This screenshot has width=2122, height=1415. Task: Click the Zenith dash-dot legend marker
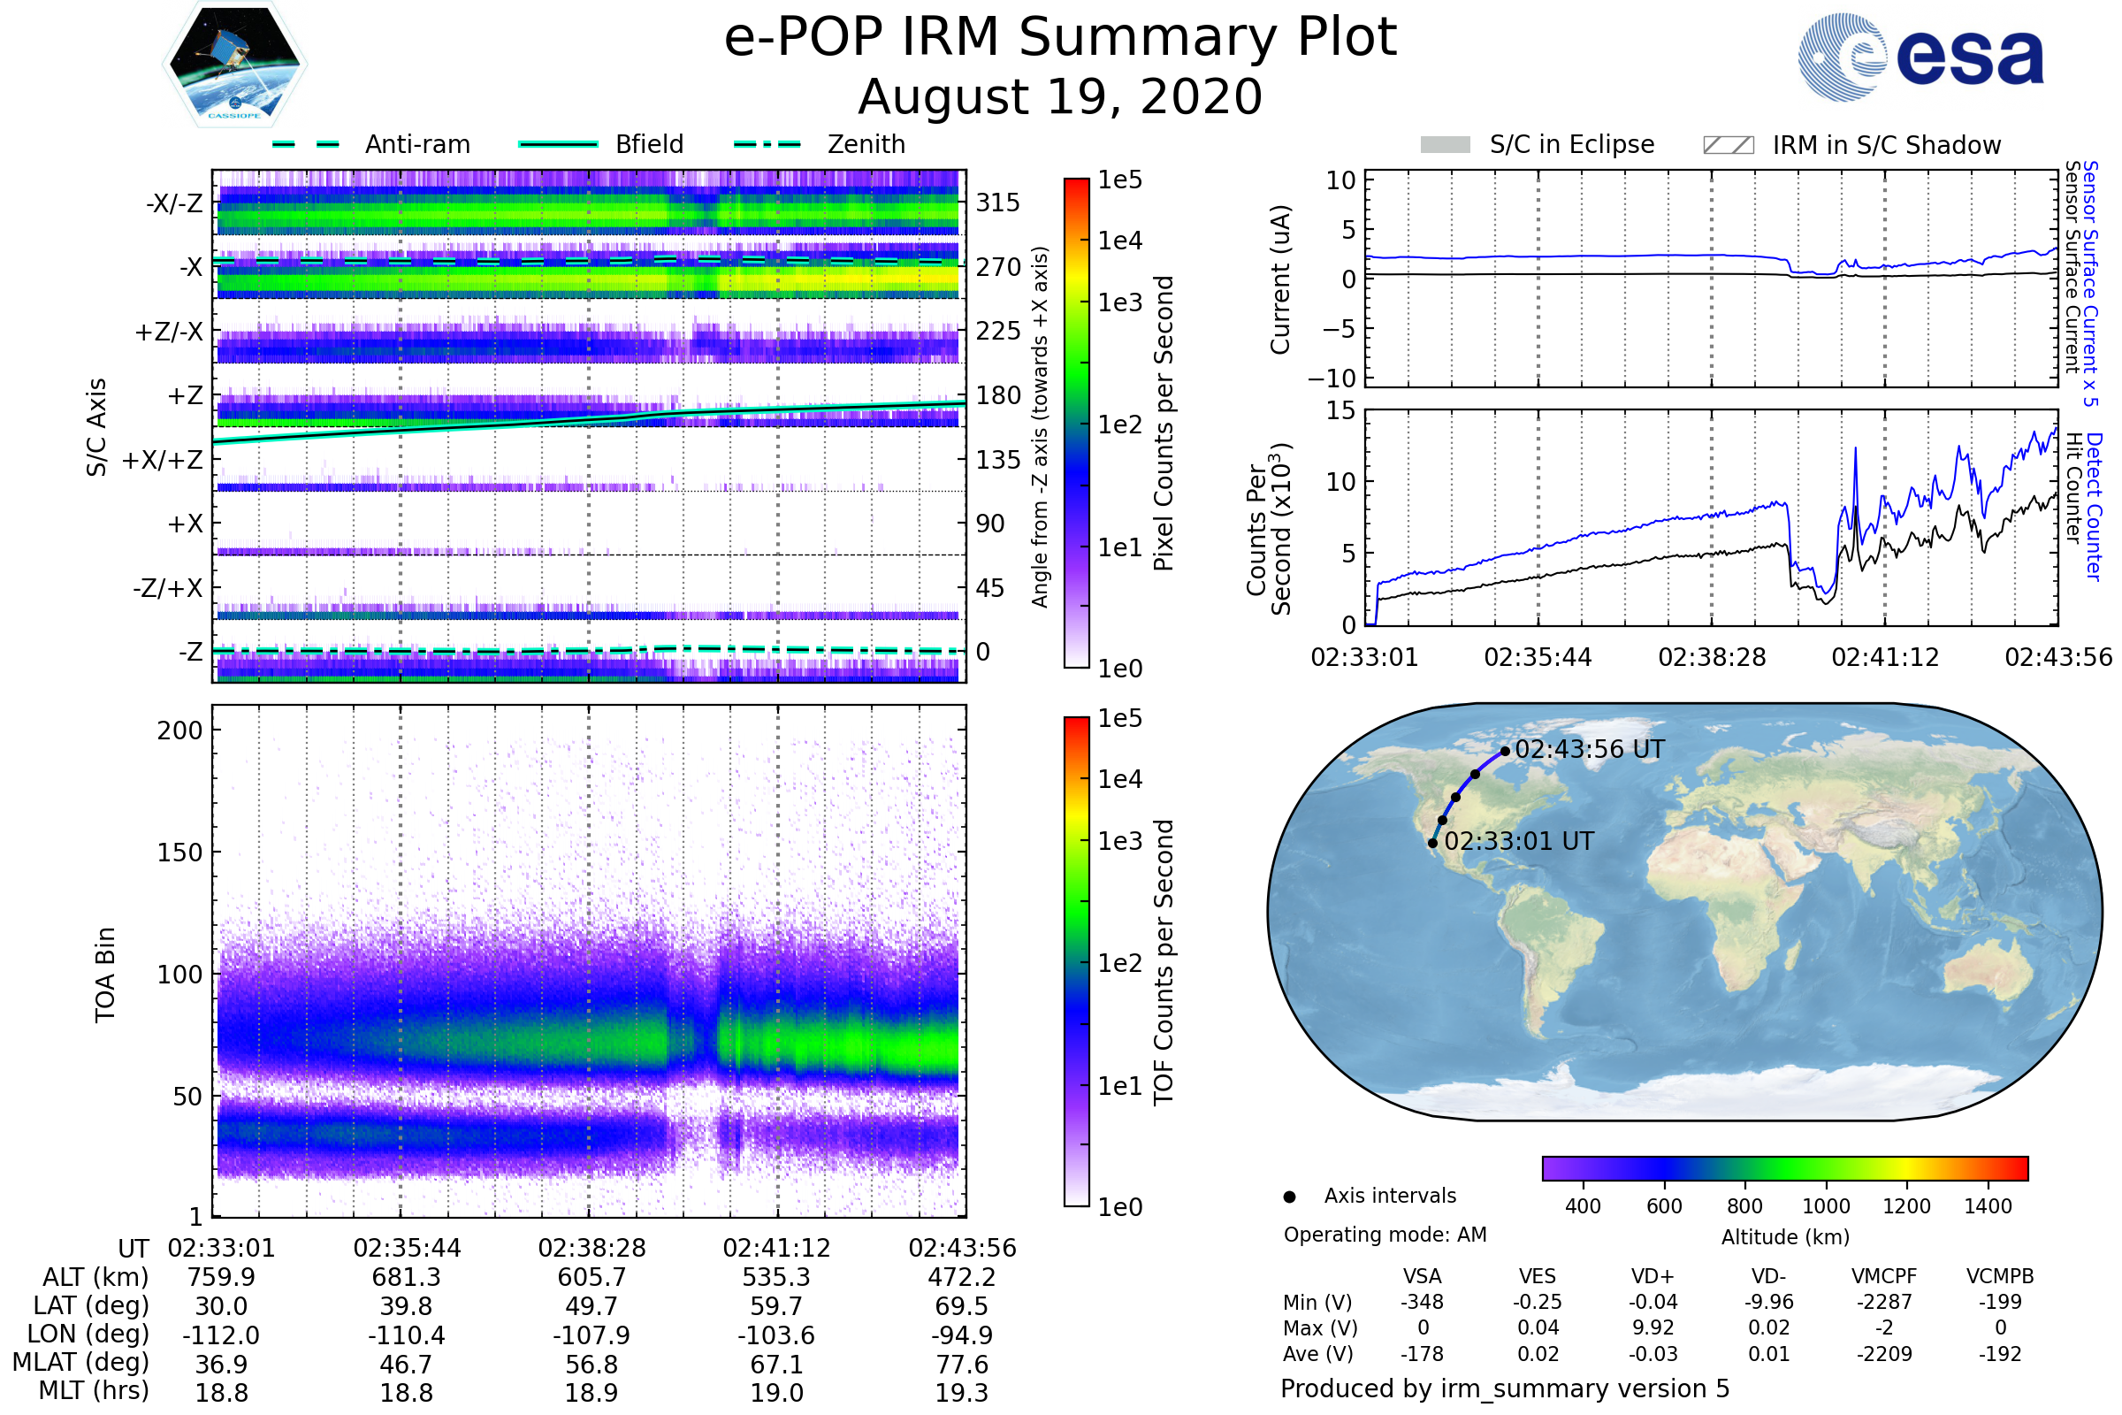767,144
